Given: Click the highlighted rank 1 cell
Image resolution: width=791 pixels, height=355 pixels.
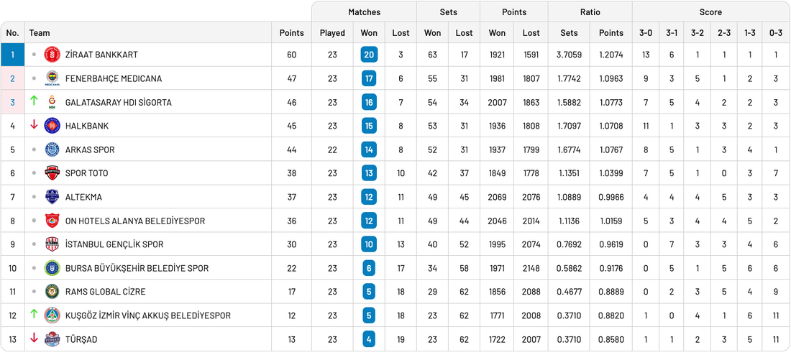Looking at the screenshot, I should click(12, 55).
